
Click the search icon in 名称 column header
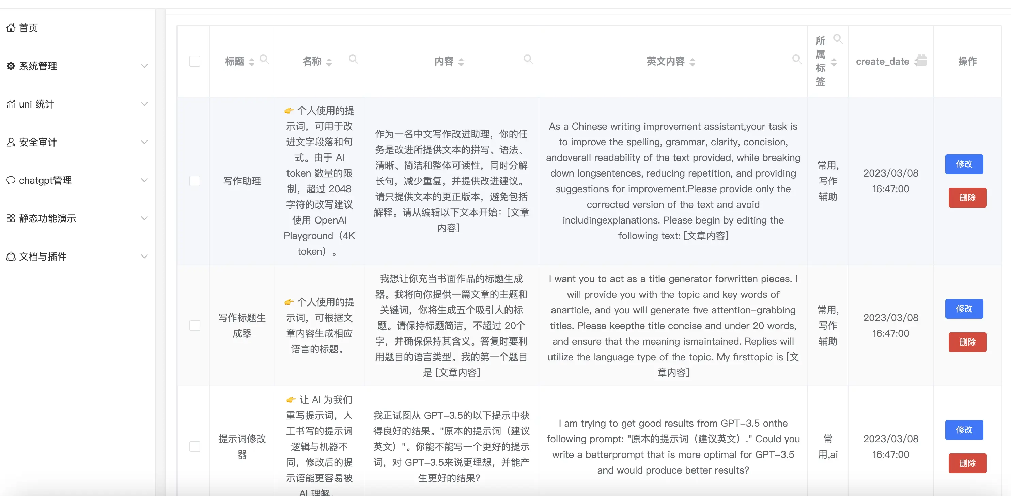[x=353, y=59]
